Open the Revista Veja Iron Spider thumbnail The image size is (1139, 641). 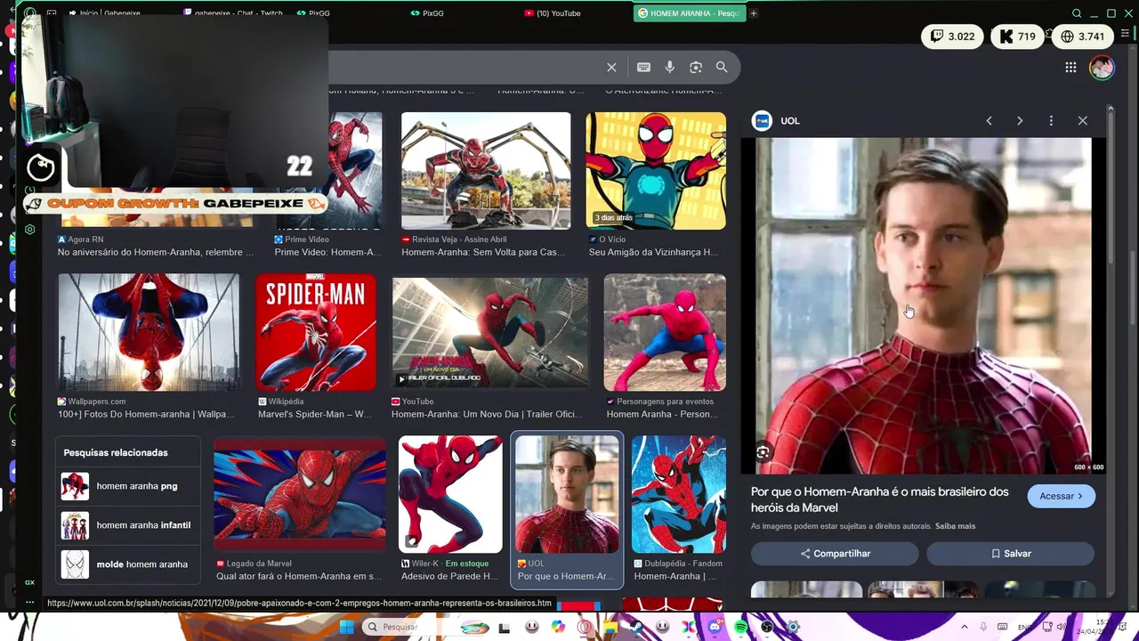click(x=486, y=170)
